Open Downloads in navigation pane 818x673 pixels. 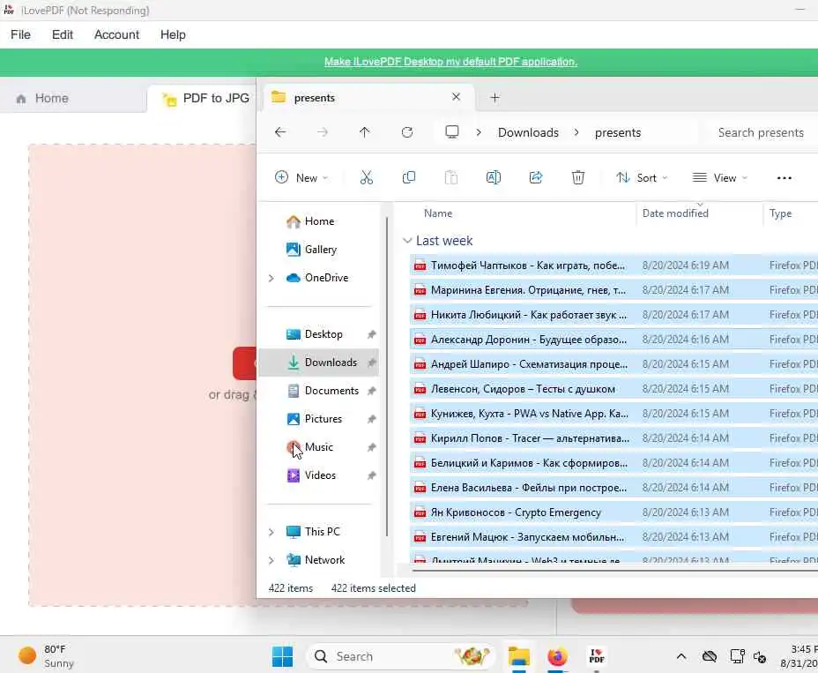(x=319, y=363)
